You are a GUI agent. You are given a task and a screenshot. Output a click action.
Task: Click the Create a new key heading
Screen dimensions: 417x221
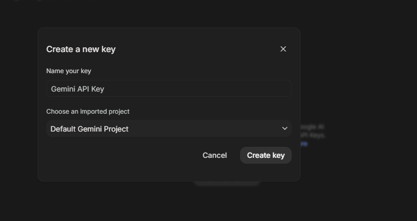[x=81, y=49]
